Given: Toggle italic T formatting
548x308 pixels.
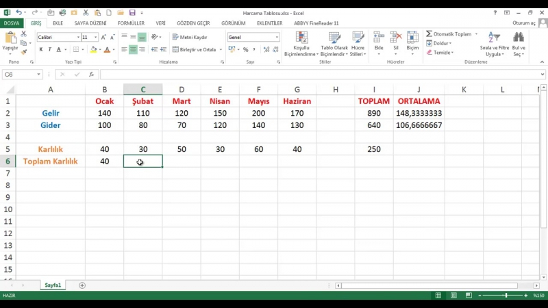Looking at the screenshot, I should 49,49.
